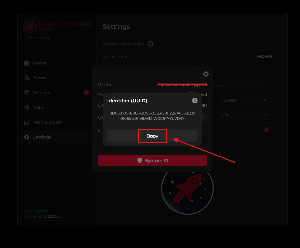
Task: Select the Settings gear icon
Action: click(x=27, y=137)
